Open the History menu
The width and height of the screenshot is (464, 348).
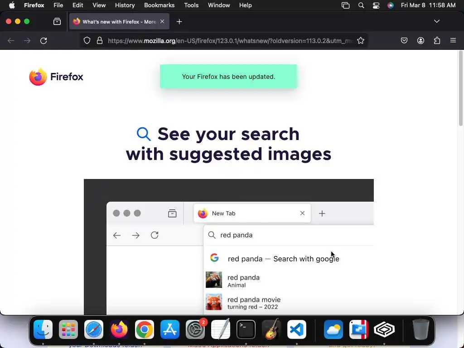pyautogui.click(x=125, y=5)
